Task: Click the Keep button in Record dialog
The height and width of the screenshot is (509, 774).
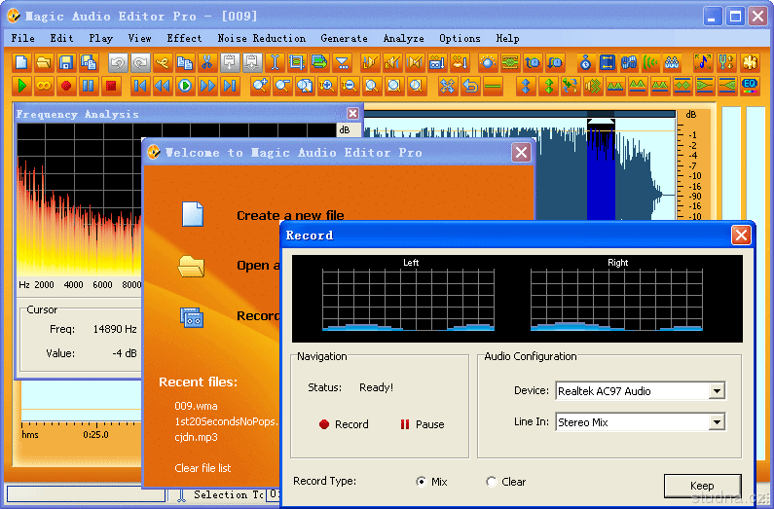Action: tap(702, 486)
